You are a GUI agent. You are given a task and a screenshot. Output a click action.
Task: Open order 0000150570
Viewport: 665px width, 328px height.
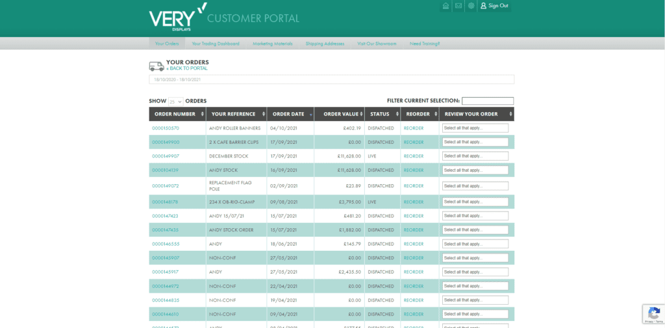(x=166, y=128)
